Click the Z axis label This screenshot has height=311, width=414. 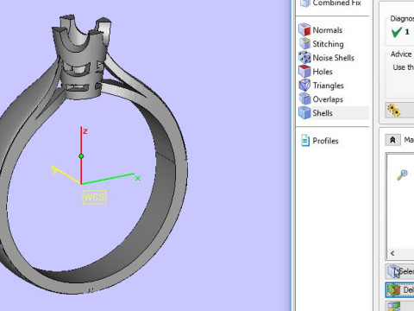(x=85, y=131)
